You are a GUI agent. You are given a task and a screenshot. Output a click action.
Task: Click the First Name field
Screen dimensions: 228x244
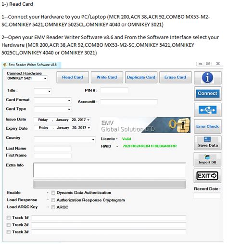coord(52,156)
